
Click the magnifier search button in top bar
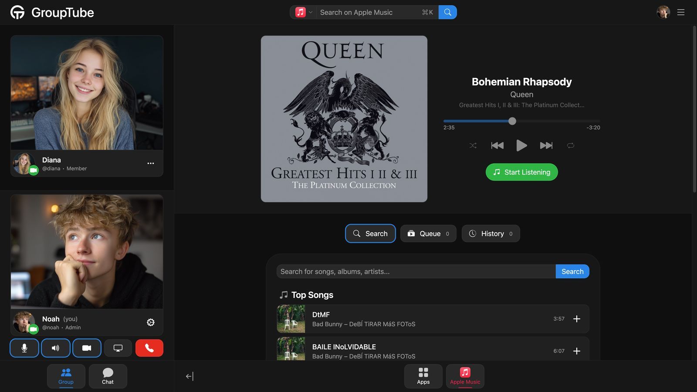pos(447,12)
